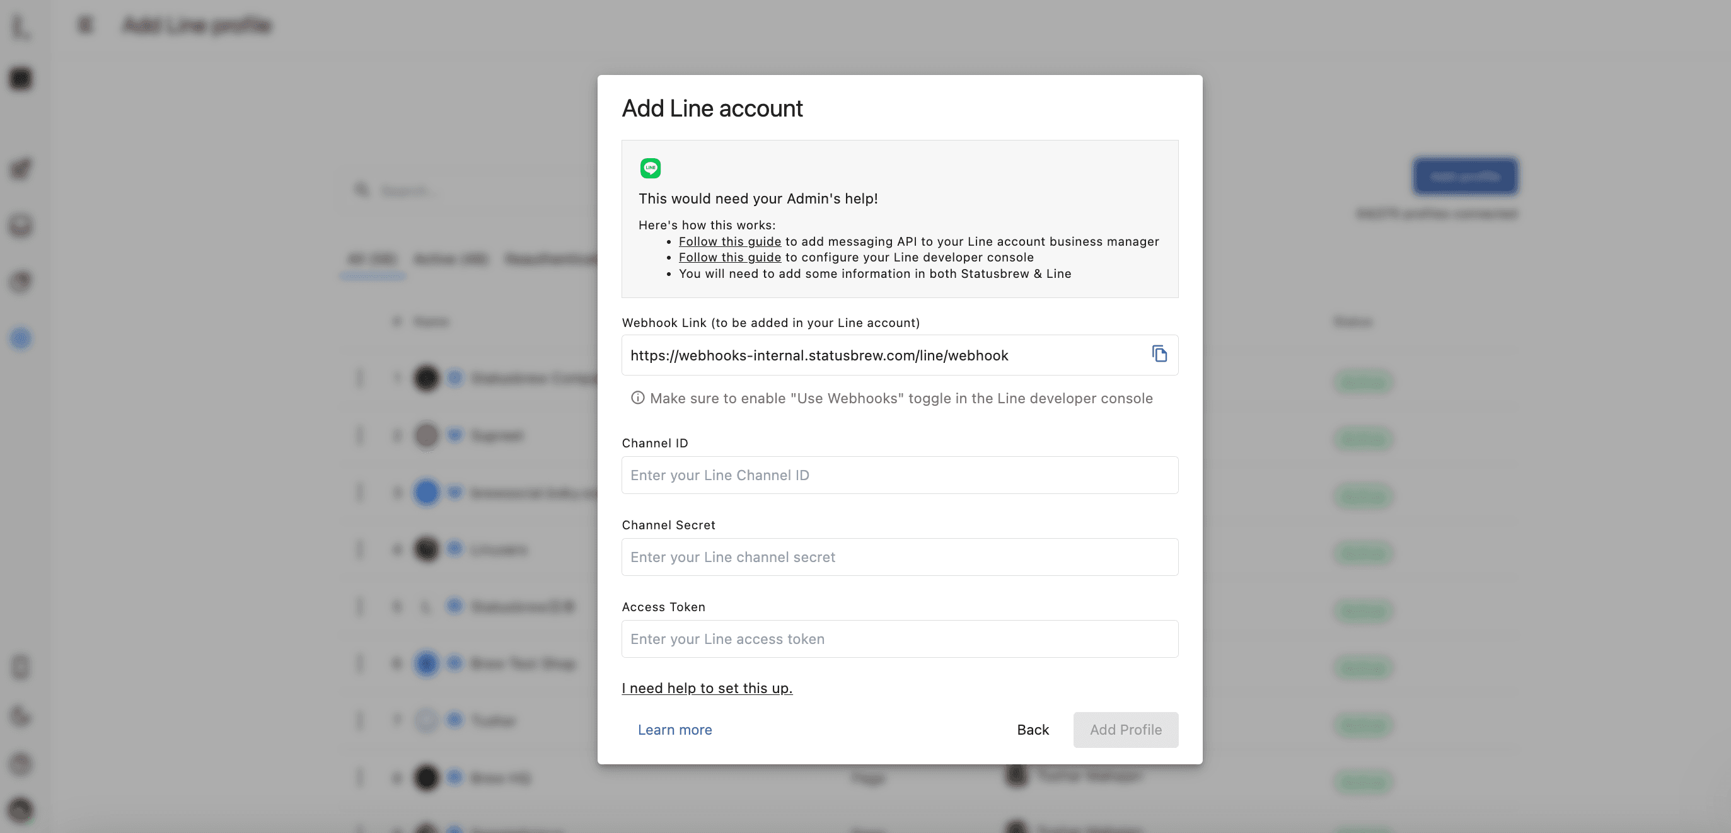Image resolution: width=1731 pixels, height=833 pixels.
Task: Click the info icon beside the webhooks note
Action: (637, 398)
